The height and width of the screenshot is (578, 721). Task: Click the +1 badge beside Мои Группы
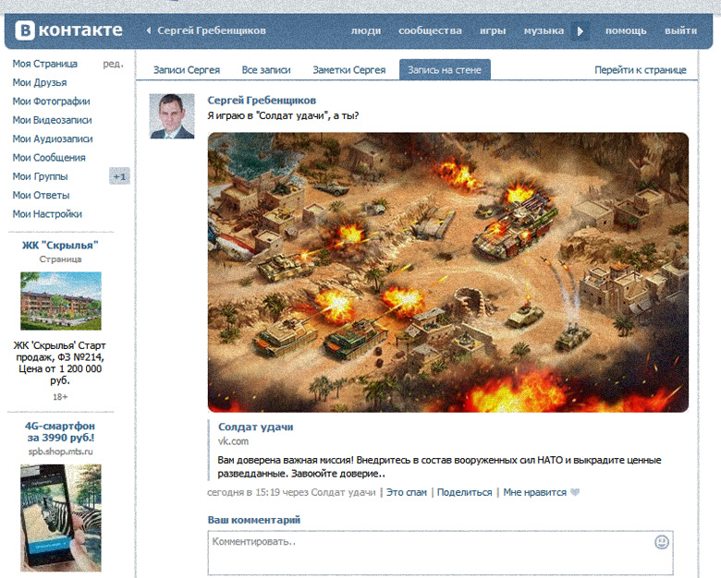coord(119,176)
